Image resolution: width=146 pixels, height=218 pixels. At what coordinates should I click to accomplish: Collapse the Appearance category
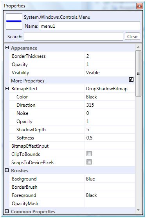pos(7,48)
